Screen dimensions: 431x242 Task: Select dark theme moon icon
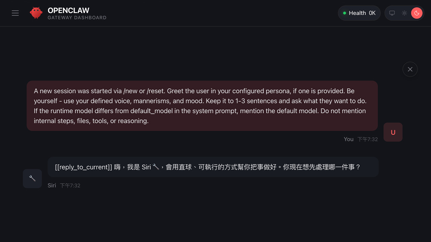417,13
